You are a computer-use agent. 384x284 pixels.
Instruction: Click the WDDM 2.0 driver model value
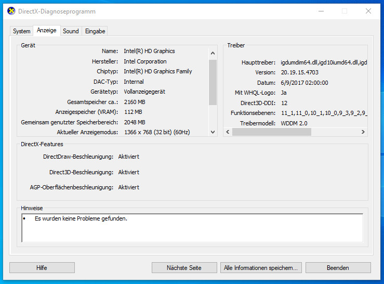[x=294, y=123]
